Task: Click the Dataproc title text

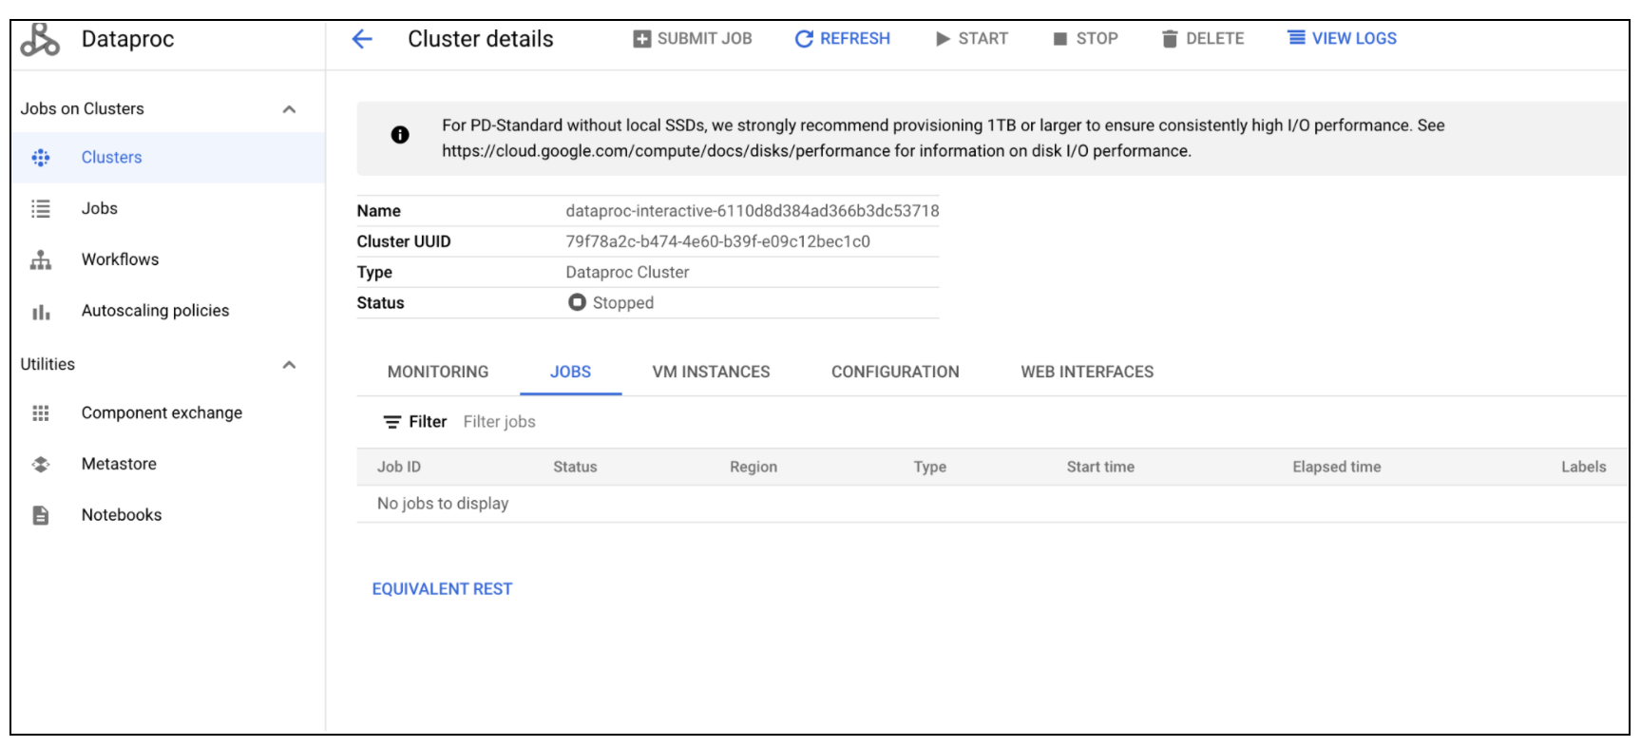Action: coord(128,39)
